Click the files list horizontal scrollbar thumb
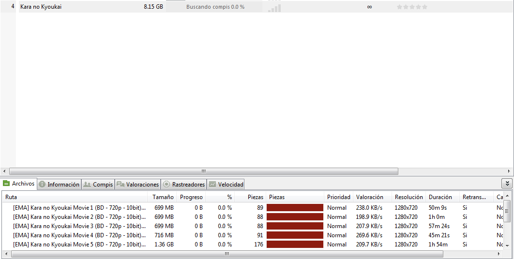 227,254
